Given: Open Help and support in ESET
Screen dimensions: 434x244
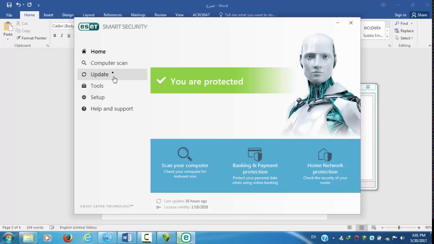Looking at the screenshot, I should tap(112, 109).
